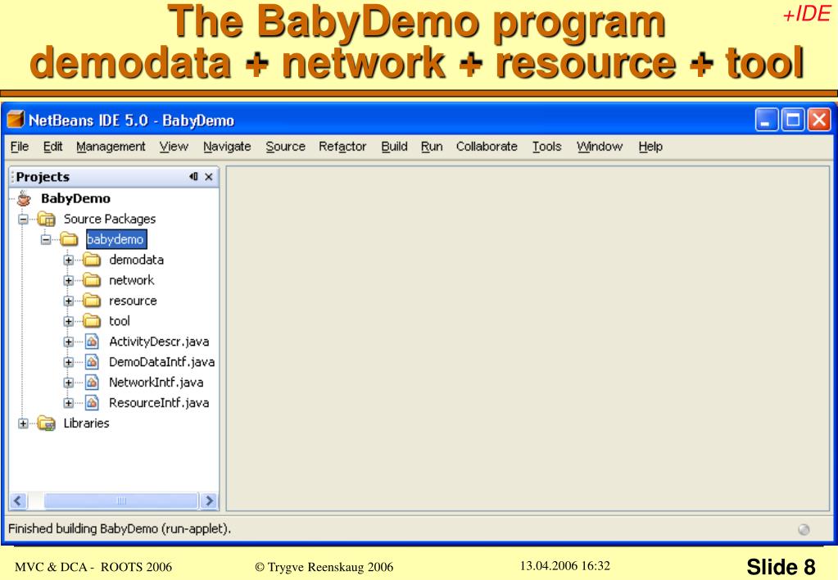Click the tool folder icon
Image resolution: width=838 pixels, height=580 pixels.
[92, 321]
